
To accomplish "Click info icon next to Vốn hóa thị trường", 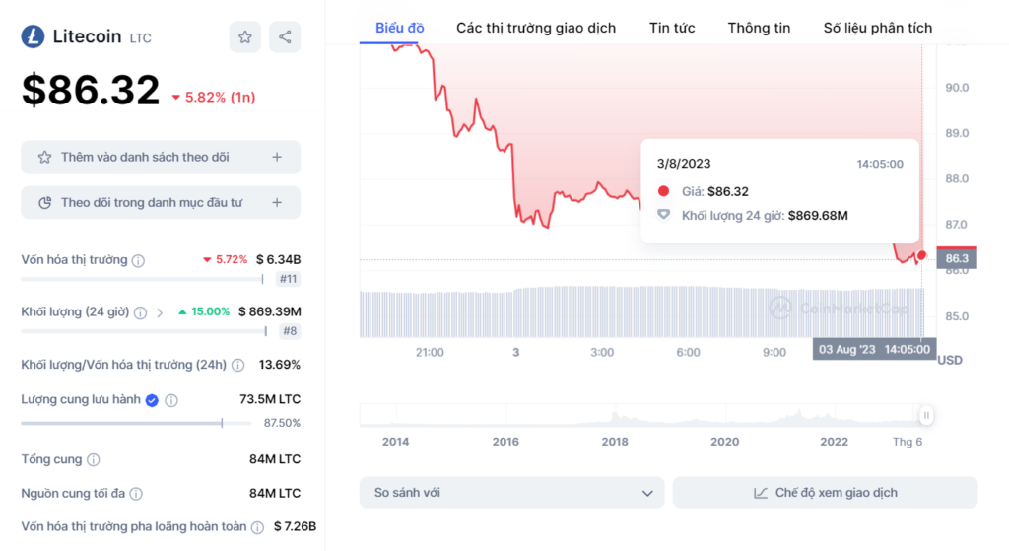I will click(139, 261).
